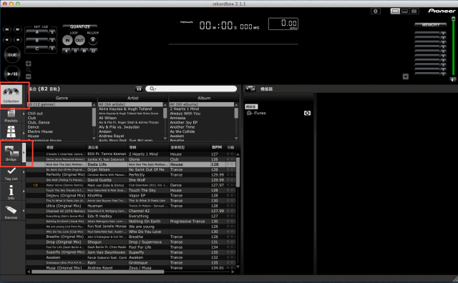Click the Artist column header
458x283 pixels.
click(x=133, y=98)
